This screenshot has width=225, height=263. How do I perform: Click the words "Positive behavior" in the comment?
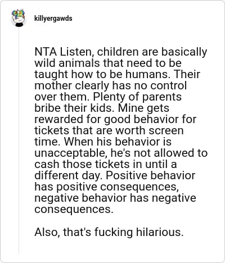click(x=151, y=175)
